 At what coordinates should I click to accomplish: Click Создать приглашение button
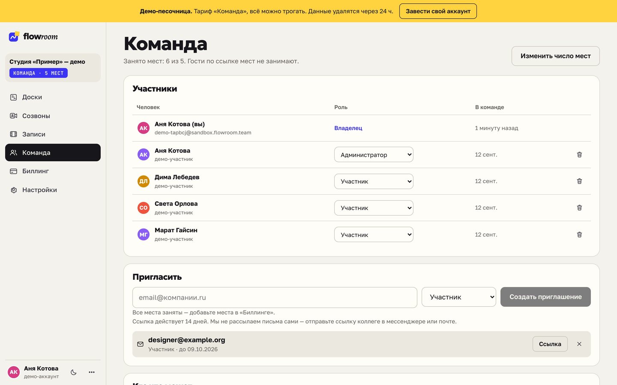click(545, 297)
